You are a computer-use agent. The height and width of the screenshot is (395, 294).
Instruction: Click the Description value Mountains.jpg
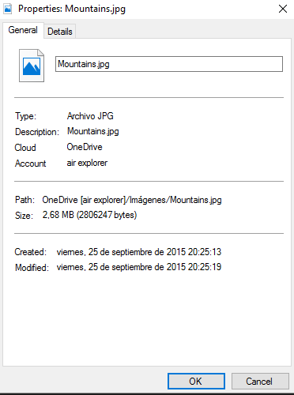pyautogui.click(x=93, y=131)
